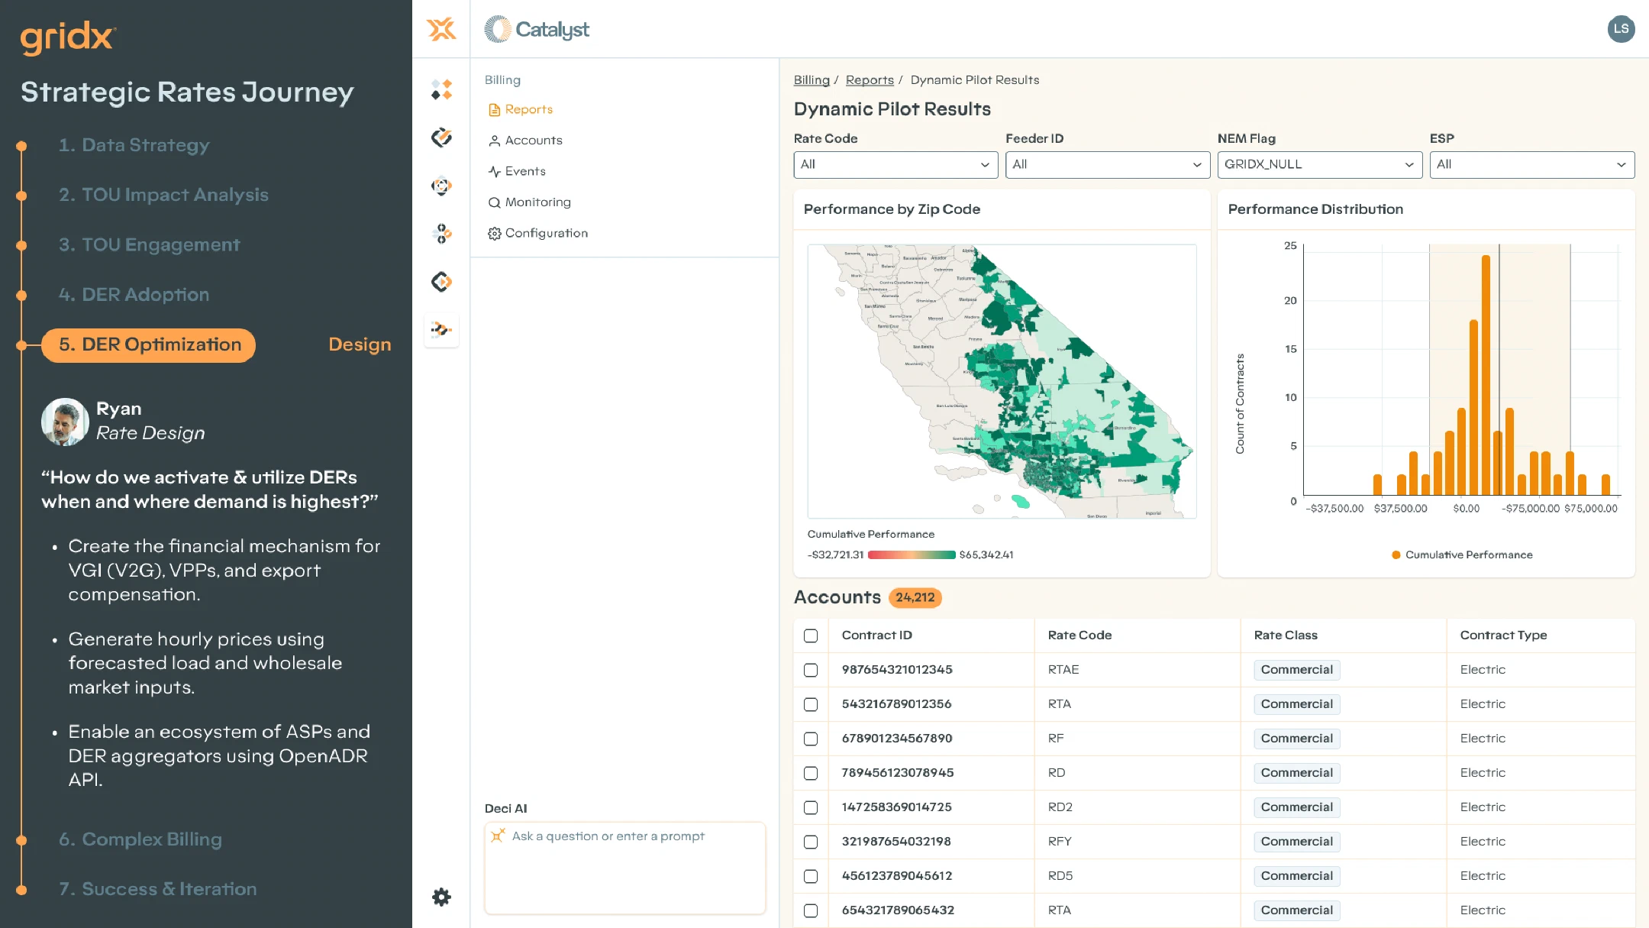The height and width of the screenshot is (928, 1649).
Task: Select the checkbox for contract 678901234567890
Action: coord(811,739)
